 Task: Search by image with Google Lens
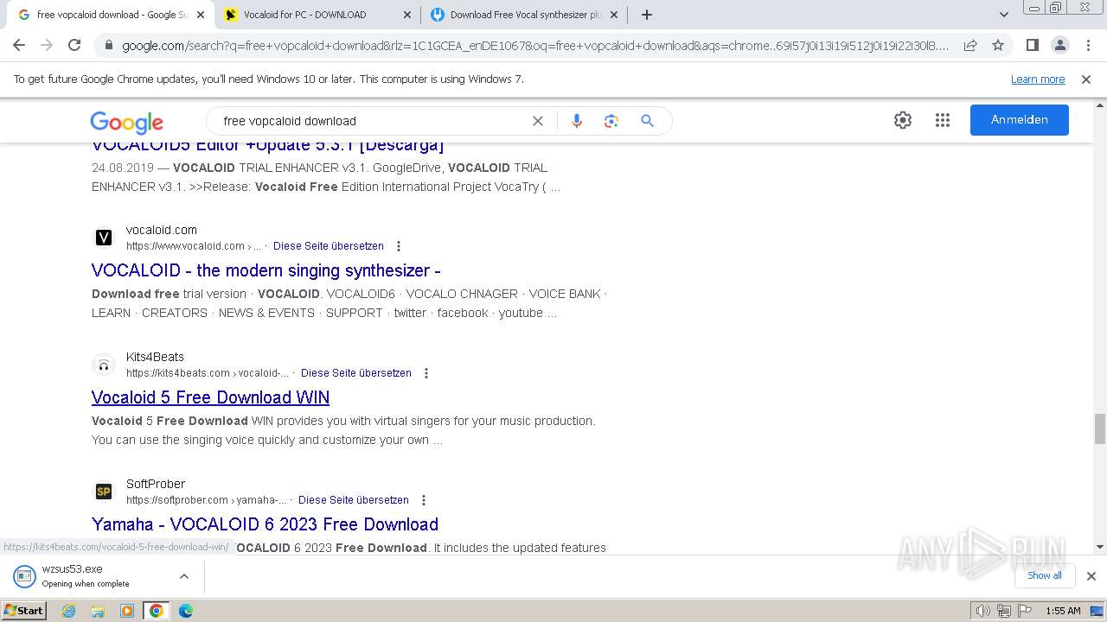pos(611,121)
